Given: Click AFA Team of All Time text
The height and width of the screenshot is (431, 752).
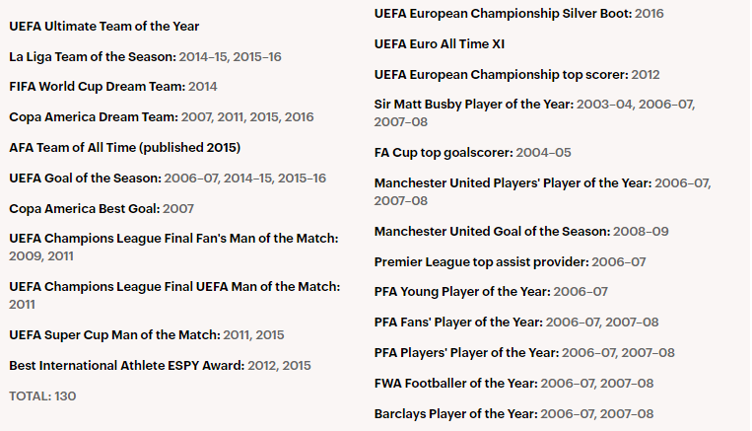Looking at the screenshot, I should pyautogui.click(x=124, y=148).
